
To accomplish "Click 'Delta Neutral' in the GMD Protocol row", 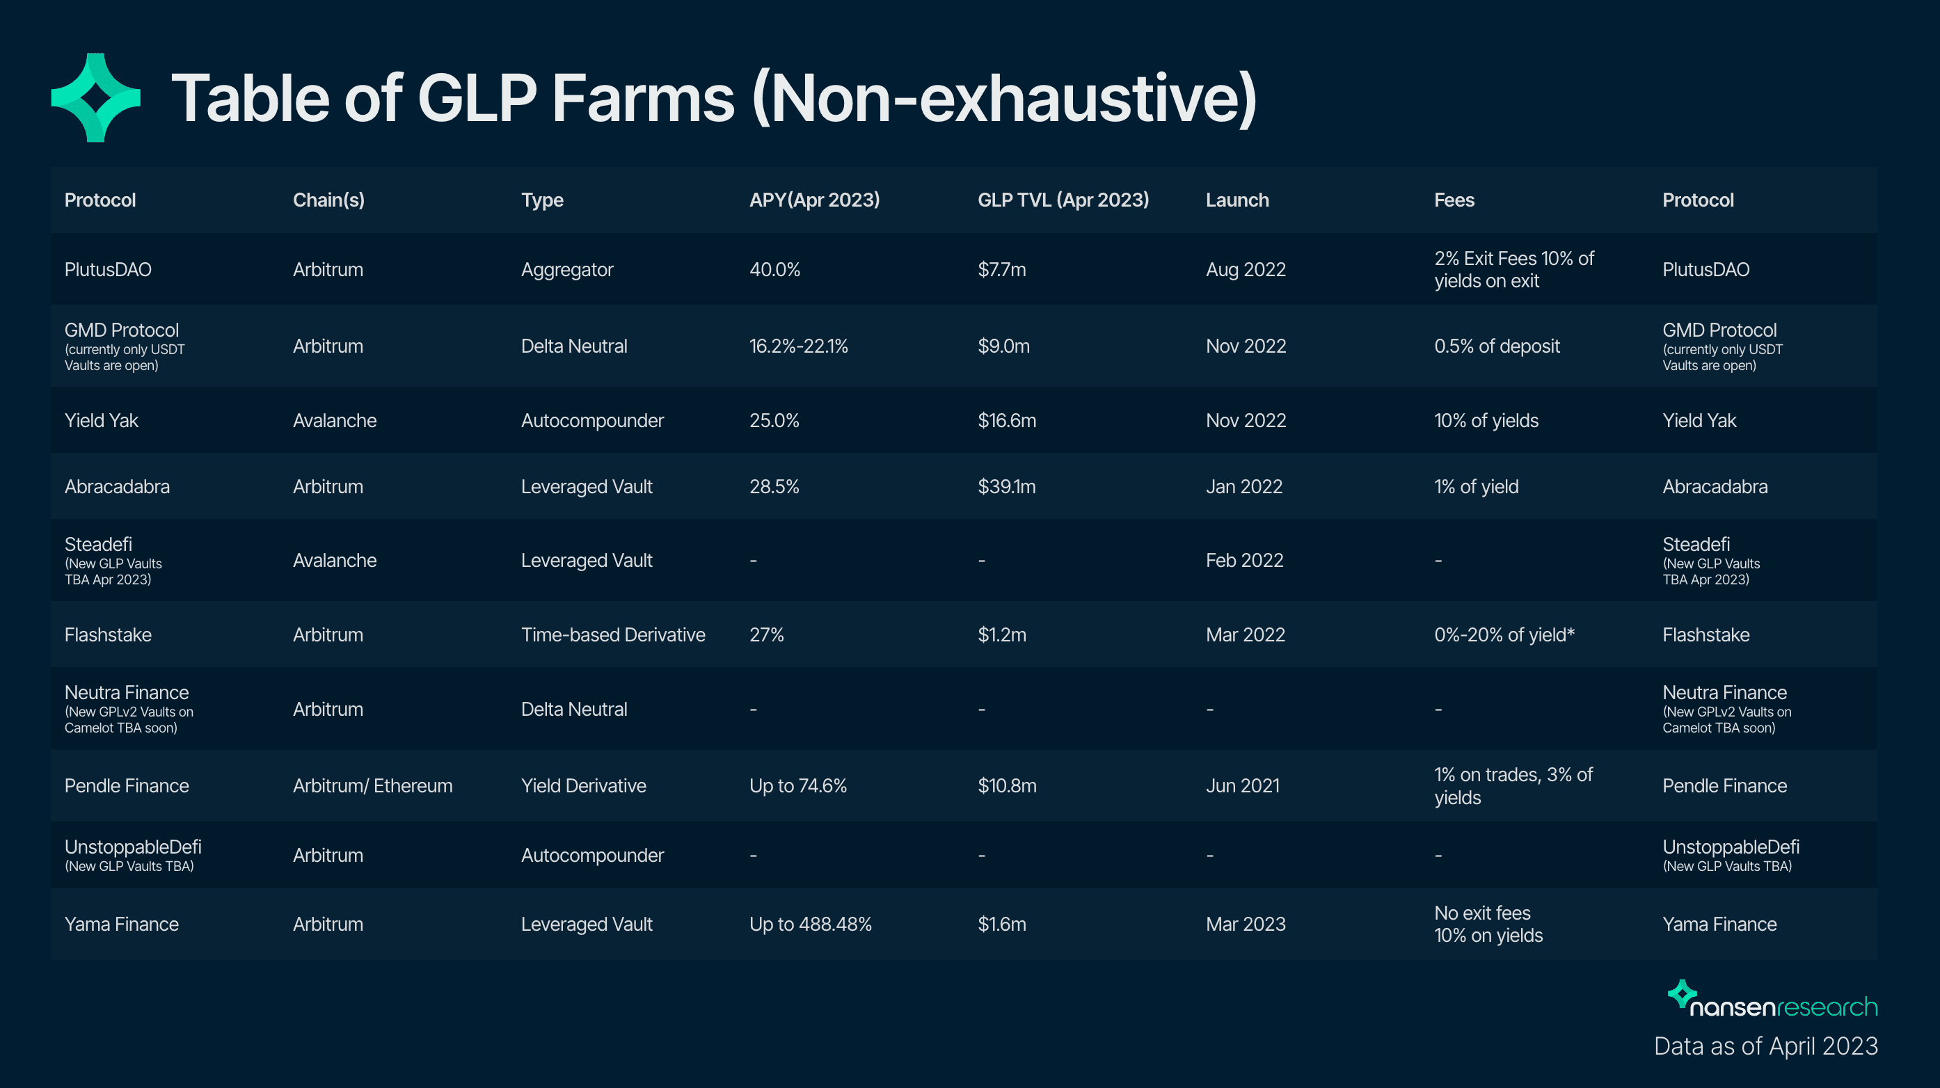I will click(574, 346).
